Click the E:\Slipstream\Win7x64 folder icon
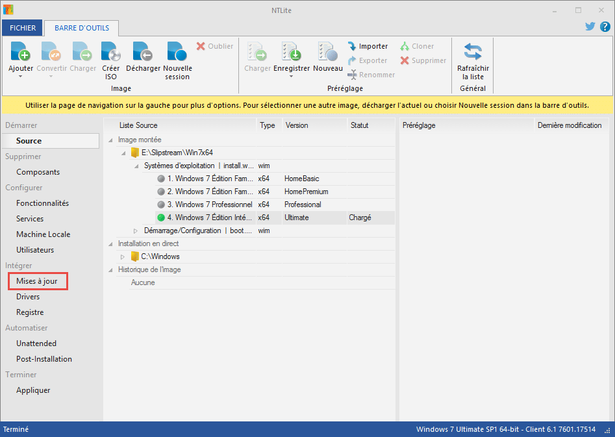The width and height of the screenshot is (615, 437). [x=135, y=153]
